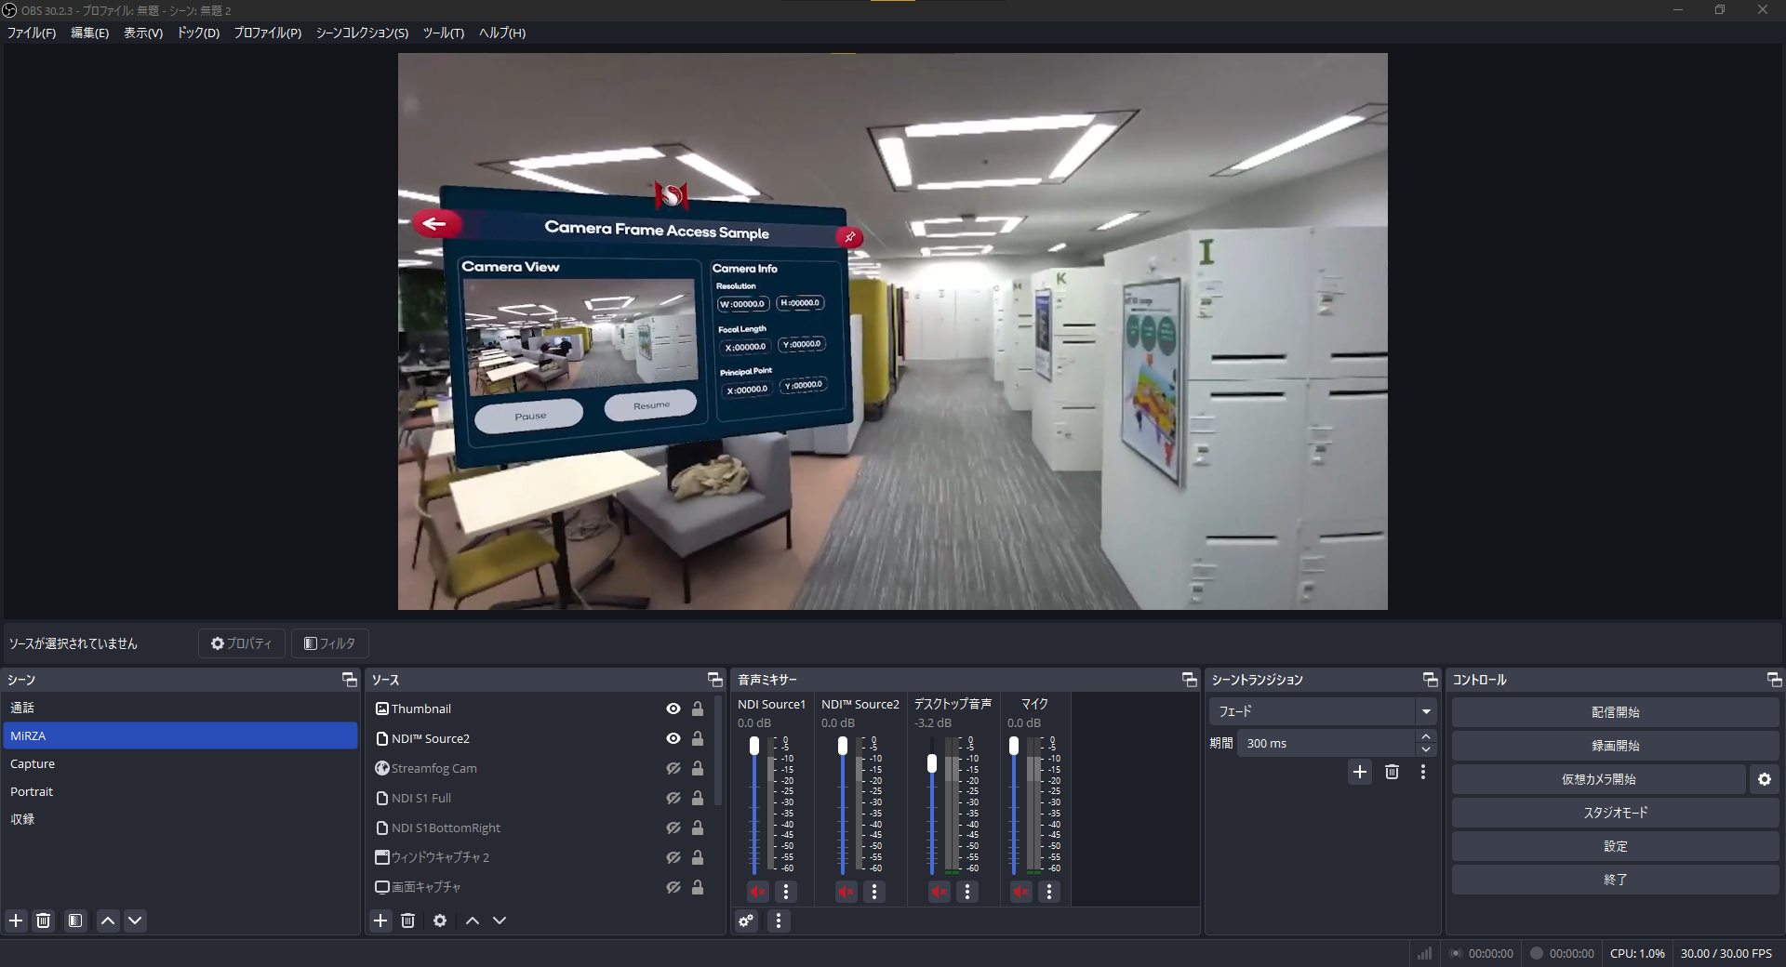Open the 編集(E) menu
This screenshot has width=1786, height=967.
click(90, 33)
